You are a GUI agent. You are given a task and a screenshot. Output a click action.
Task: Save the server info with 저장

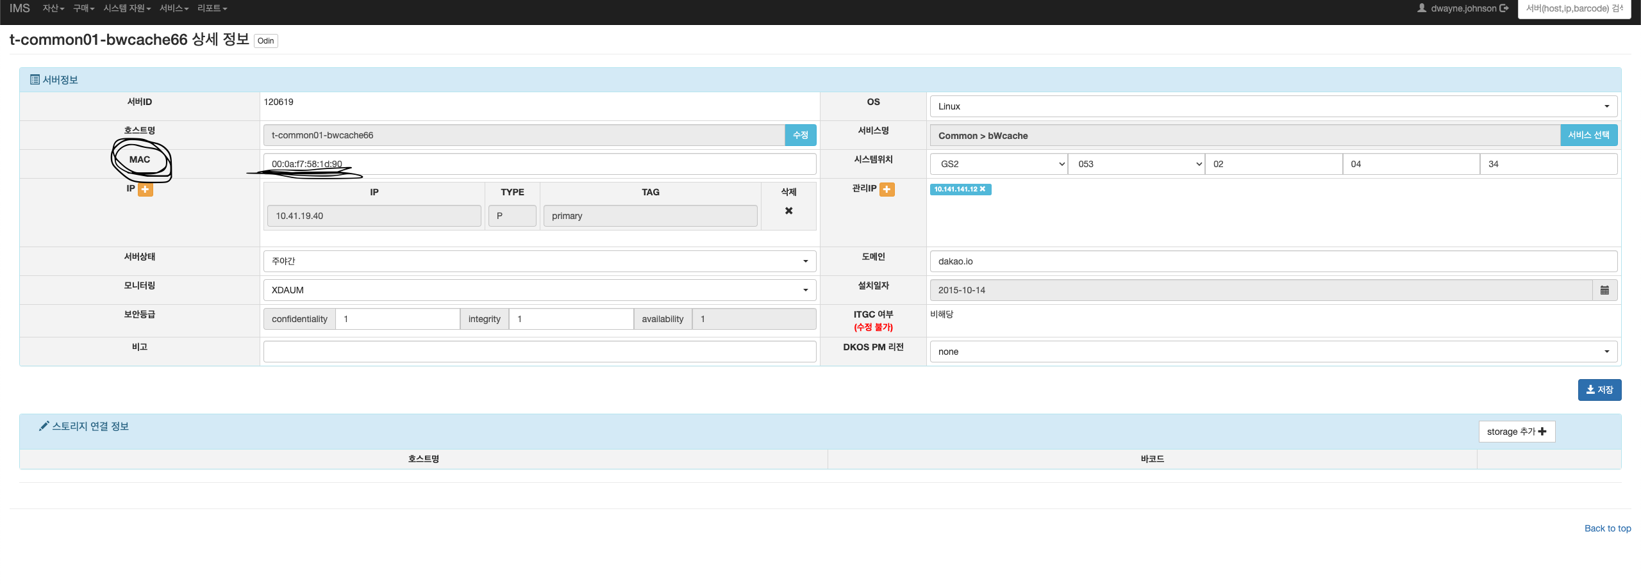[x=1599, y=390]
